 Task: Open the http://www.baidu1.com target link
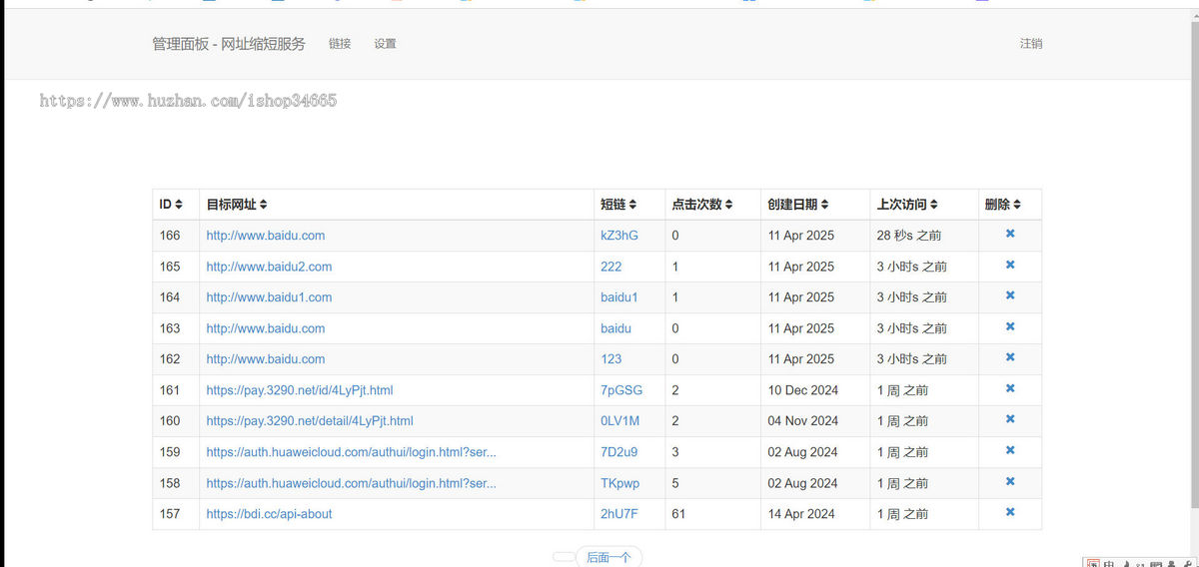click(x=269, y=297)
